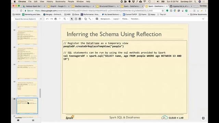Open the Window menu in menu bar
The width and height of the screenshot is (219, 123).
(80, 1)
